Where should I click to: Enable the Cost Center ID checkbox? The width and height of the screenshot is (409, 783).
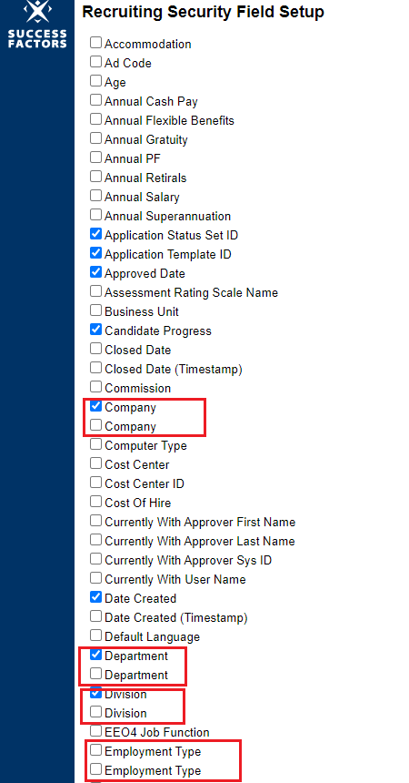click(x=95, y=483)
